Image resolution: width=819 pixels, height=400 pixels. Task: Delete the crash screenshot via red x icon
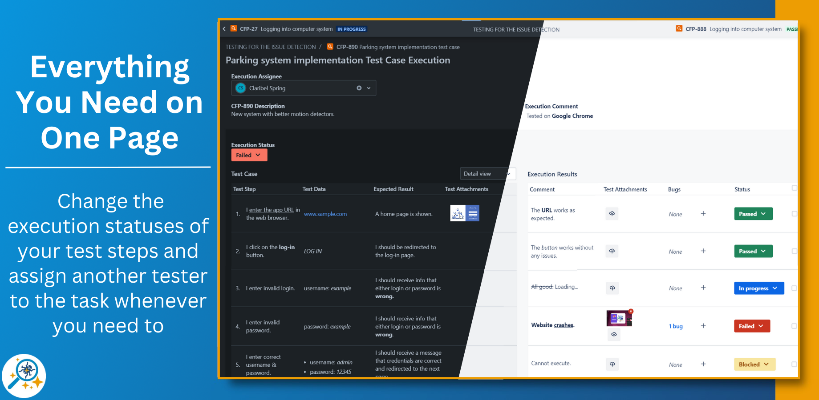[631, 310]
